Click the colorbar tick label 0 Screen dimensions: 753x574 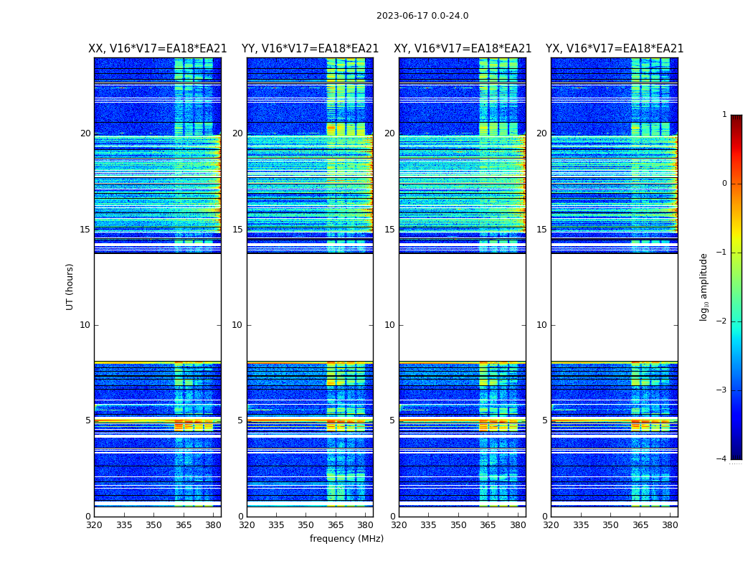[724, 184]
